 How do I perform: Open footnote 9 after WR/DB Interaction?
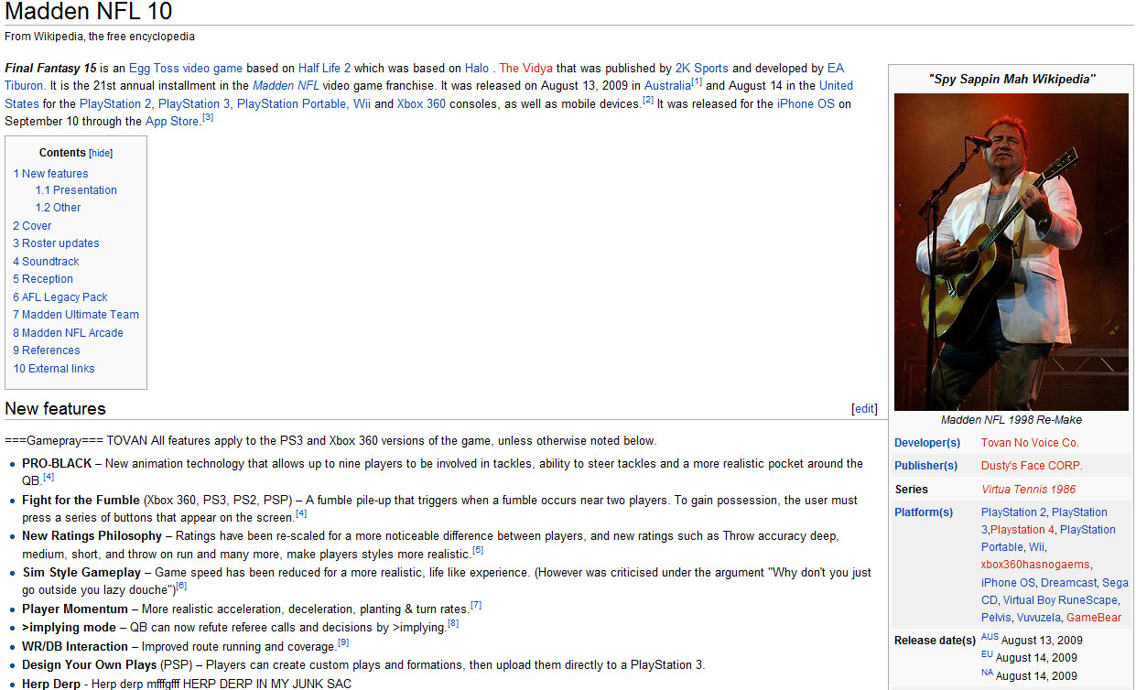coord(343,642)
